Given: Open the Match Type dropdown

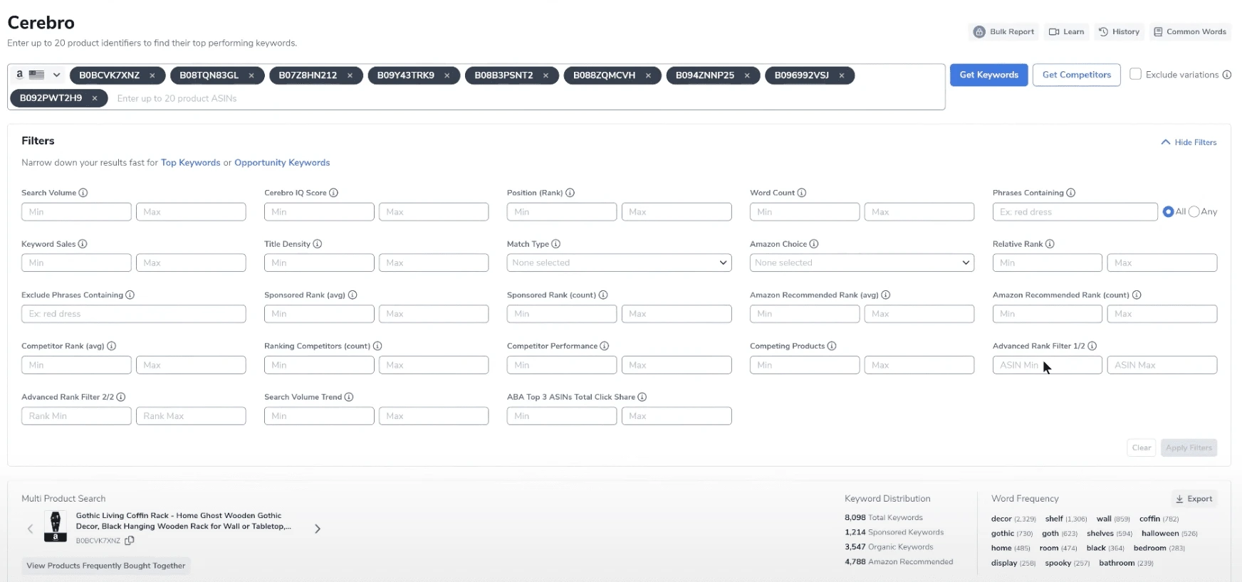Looking at the screenshot, I should pyautogui.click(x=618, y=263).
